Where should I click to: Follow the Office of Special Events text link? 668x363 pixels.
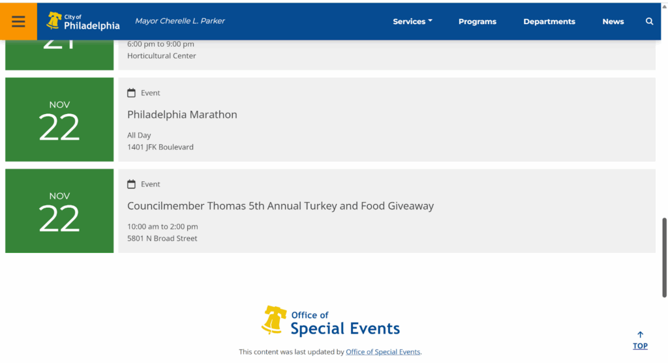coord(383,352)
